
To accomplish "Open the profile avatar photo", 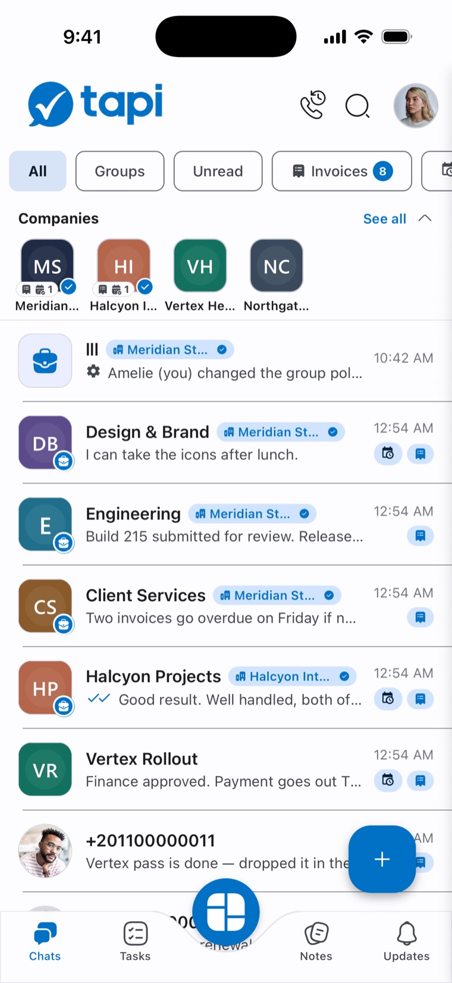I will click(x=416, y=106).
